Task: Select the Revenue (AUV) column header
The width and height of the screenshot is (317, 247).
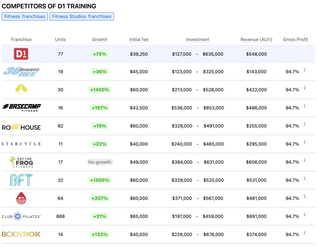Action: [256, 40]
